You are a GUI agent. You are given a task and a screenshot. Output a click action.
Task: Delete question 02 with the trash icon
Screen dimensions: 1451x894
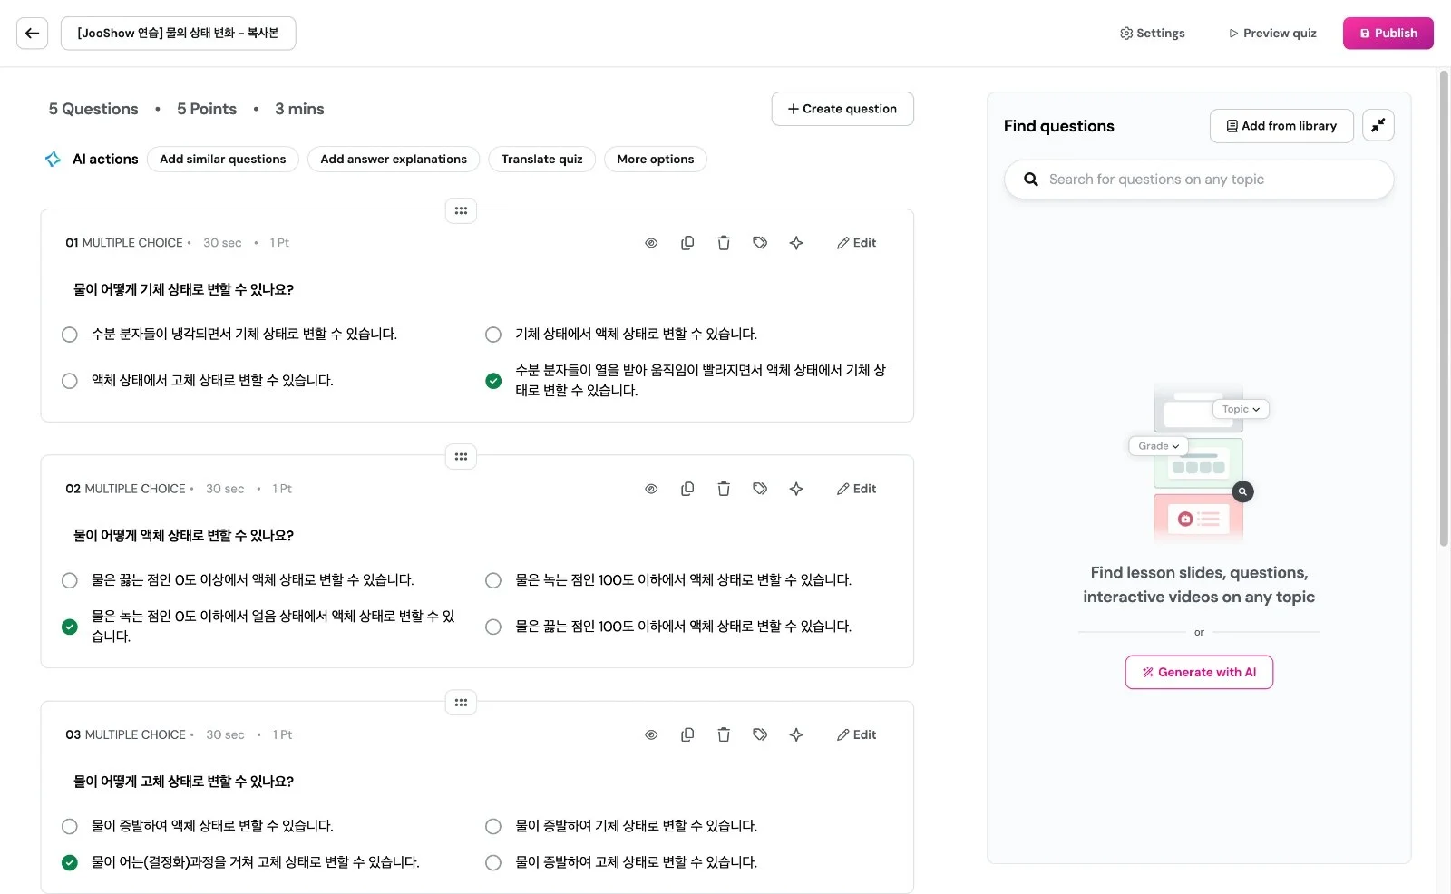[x=724, y=489]
